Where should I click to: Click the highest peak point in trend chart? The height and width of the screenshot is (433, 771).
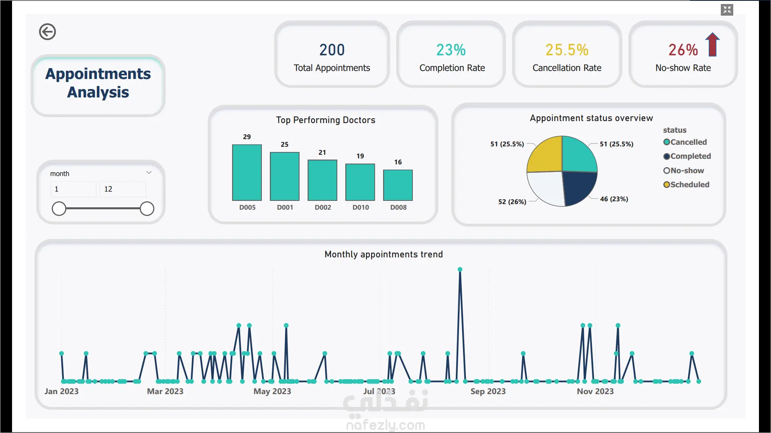[460, 269]
